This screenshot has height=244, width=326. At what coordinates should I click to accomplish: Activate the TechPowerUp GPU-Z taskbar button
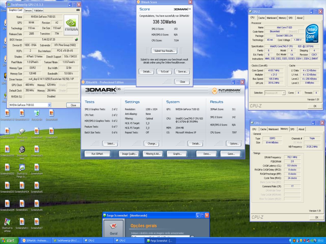[67, 240]
